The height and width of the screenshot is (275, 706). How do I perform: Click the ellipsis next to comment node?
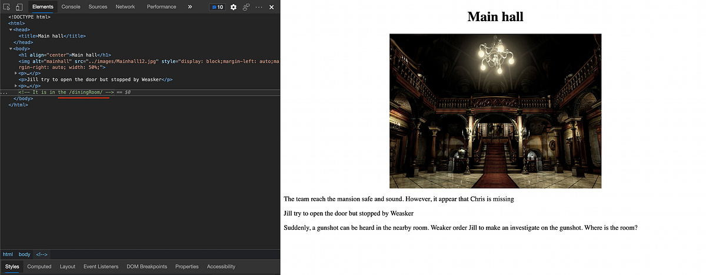pyautogui.click(x=4, y=92)
